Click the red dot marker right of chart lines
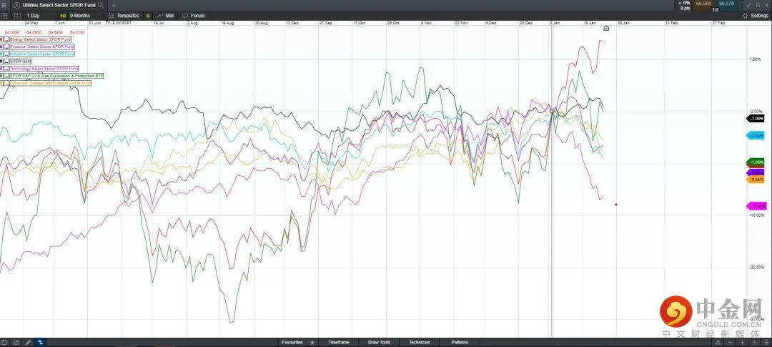772x347 pixels. pos(616,204)
